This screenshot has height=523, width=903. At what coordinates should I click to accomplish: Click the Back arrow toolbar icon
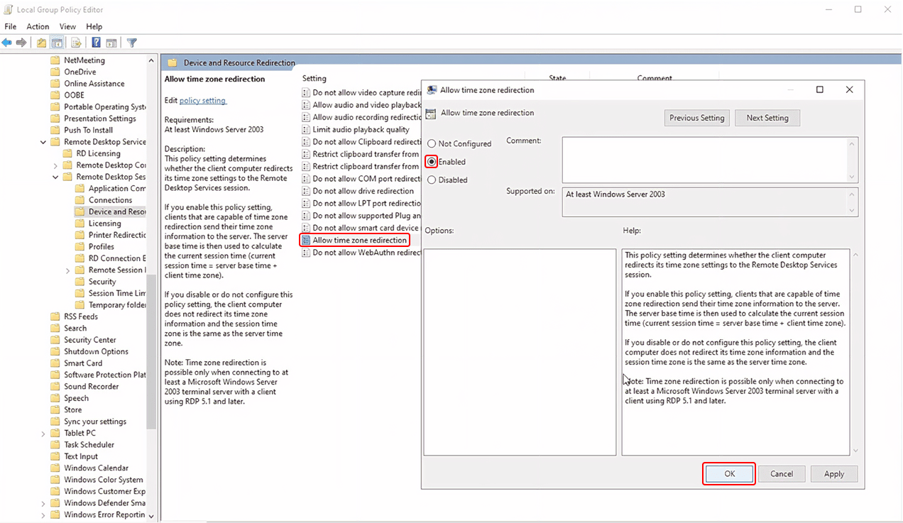7,43
